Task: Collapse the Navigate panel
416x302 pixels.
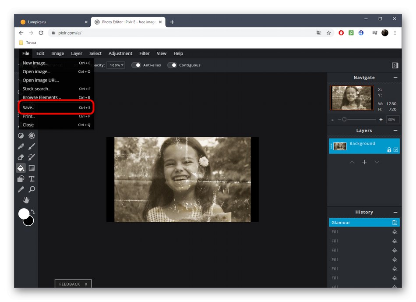Action: (x=395, y=78)
